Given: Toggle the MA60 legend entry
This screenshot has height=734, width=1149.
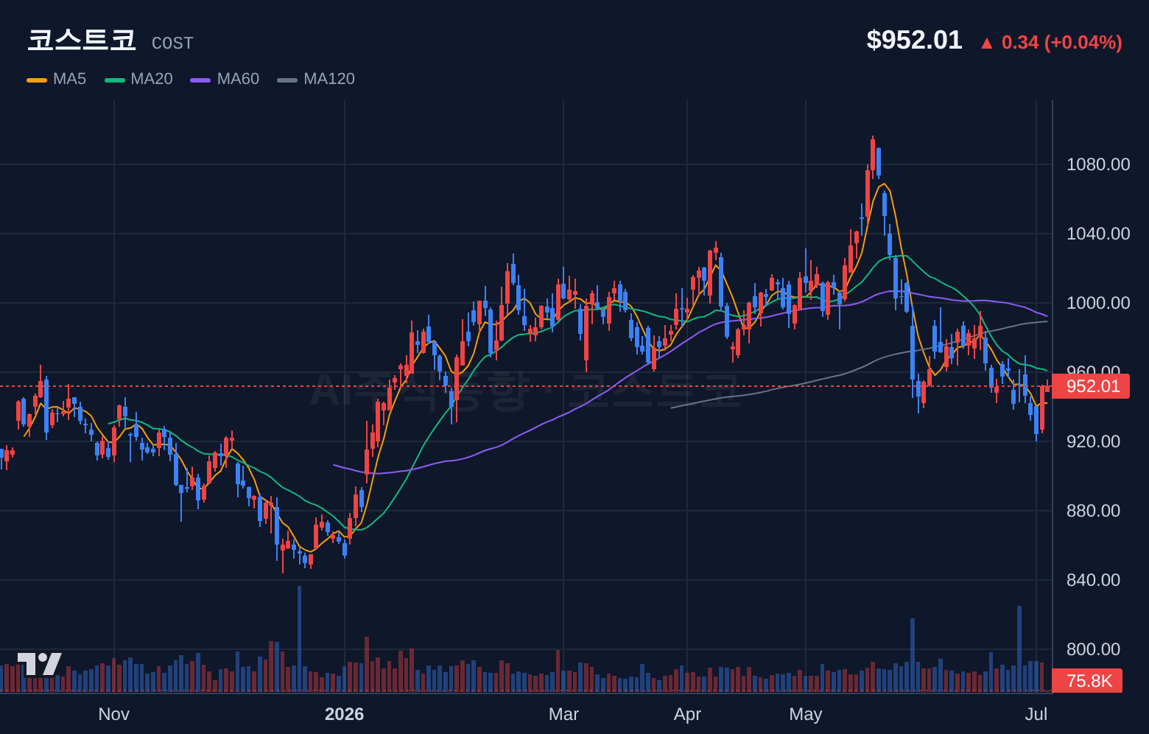Looking at the screenshot, I should point(225,79).
